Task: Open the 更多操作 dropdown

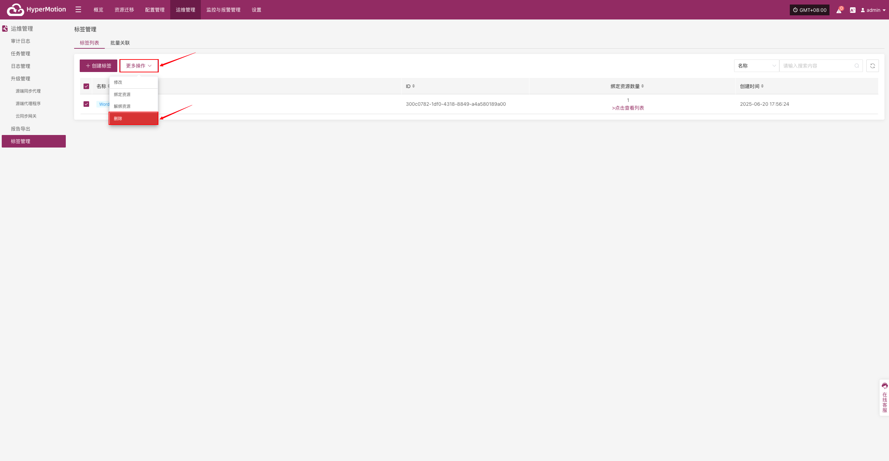Action: pos(139,66)
